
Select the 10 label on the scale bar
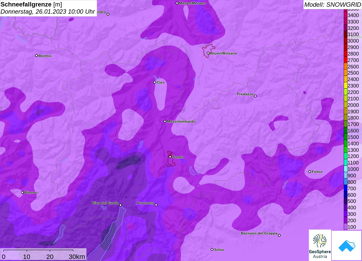pyautogui.click(x=27, y=257)
